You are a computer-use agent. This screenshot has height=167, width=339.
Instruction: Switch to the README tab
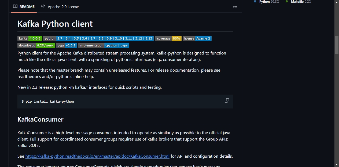(24, 6)
